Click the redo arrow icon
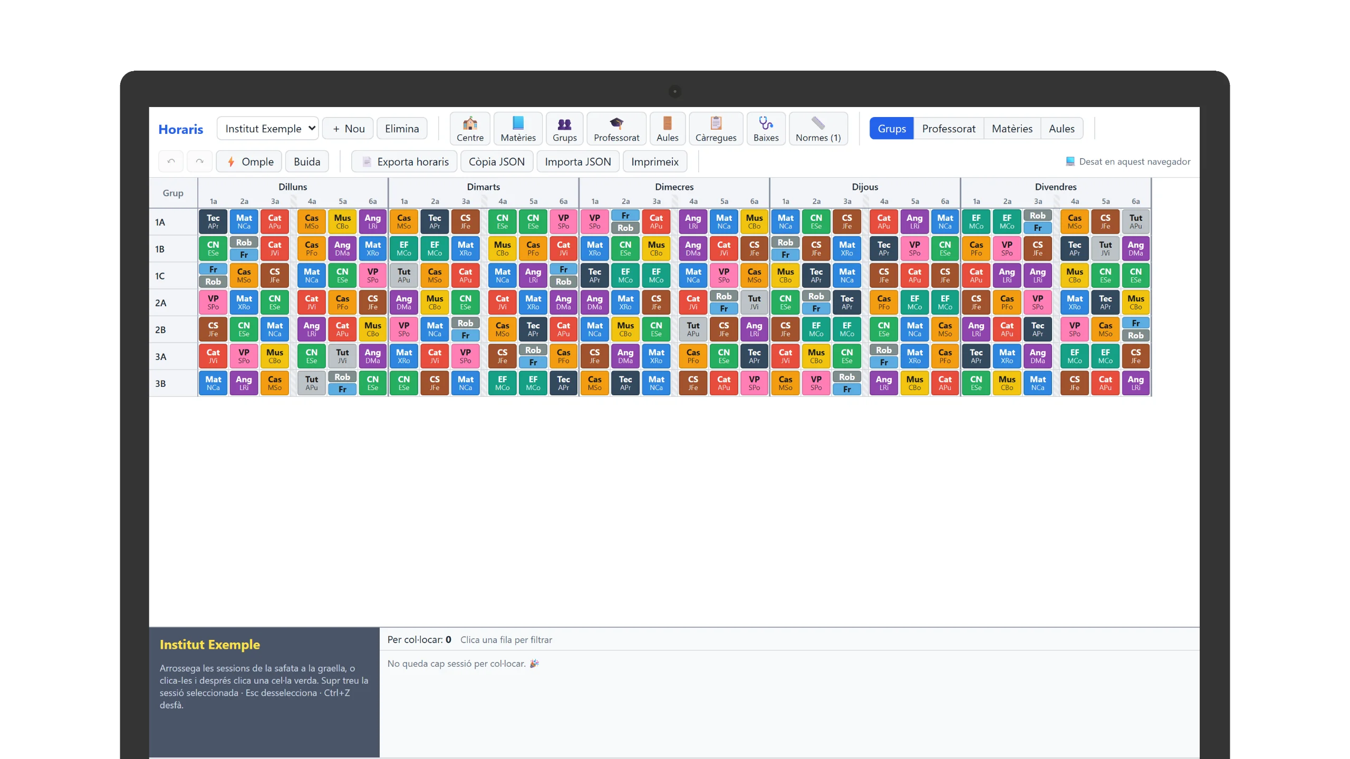 [199, 161]
